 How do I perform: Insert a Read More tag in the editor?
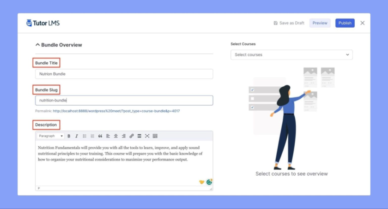pos(139,136)
